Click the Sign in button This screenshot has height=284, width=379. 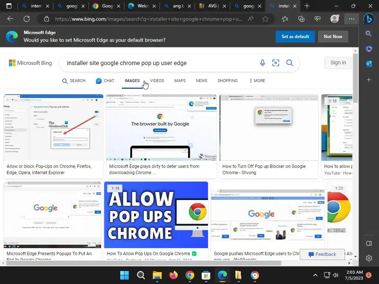coord(338,63)
